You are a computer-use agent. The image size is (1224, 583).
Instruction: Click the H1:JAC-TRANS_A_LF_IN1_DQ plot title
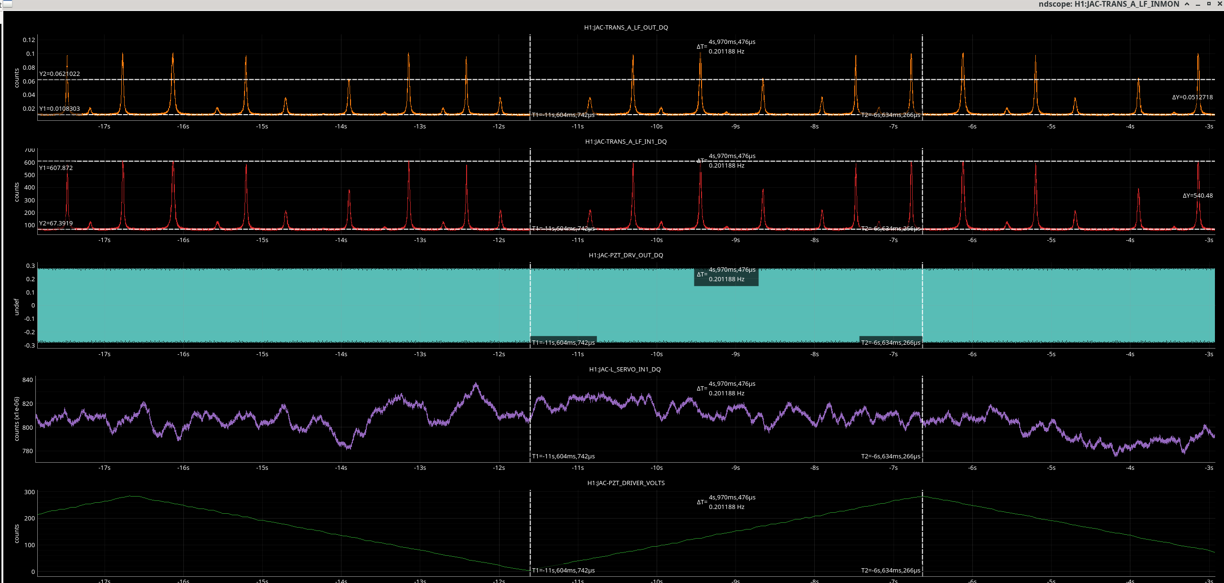pos(626,142)
